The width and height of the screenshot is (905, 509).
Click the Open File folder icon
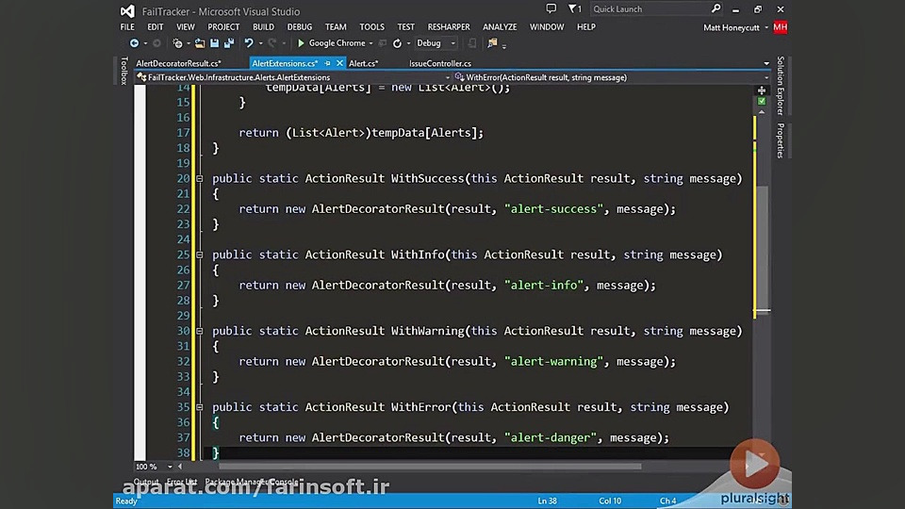point(200,43)
